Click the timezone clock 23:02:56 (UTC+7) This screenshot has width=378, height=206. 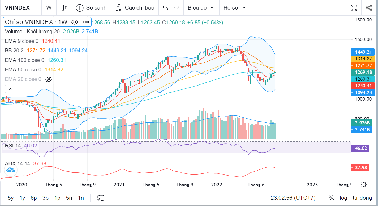(x=293, y=198)
